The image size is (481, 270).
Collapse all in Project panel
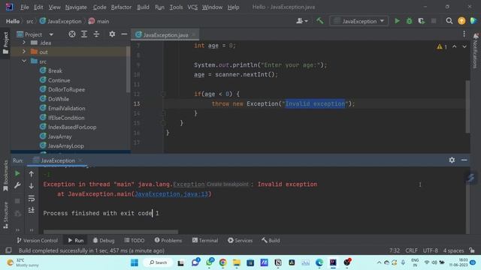coord(96,34)
